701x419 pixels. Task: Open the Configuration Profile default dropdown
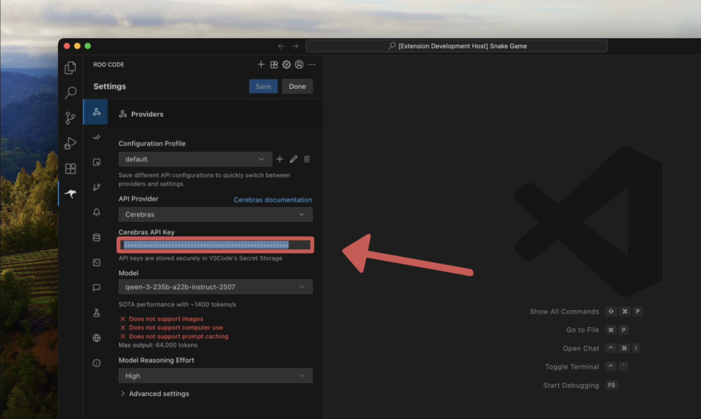click(195, 159)
